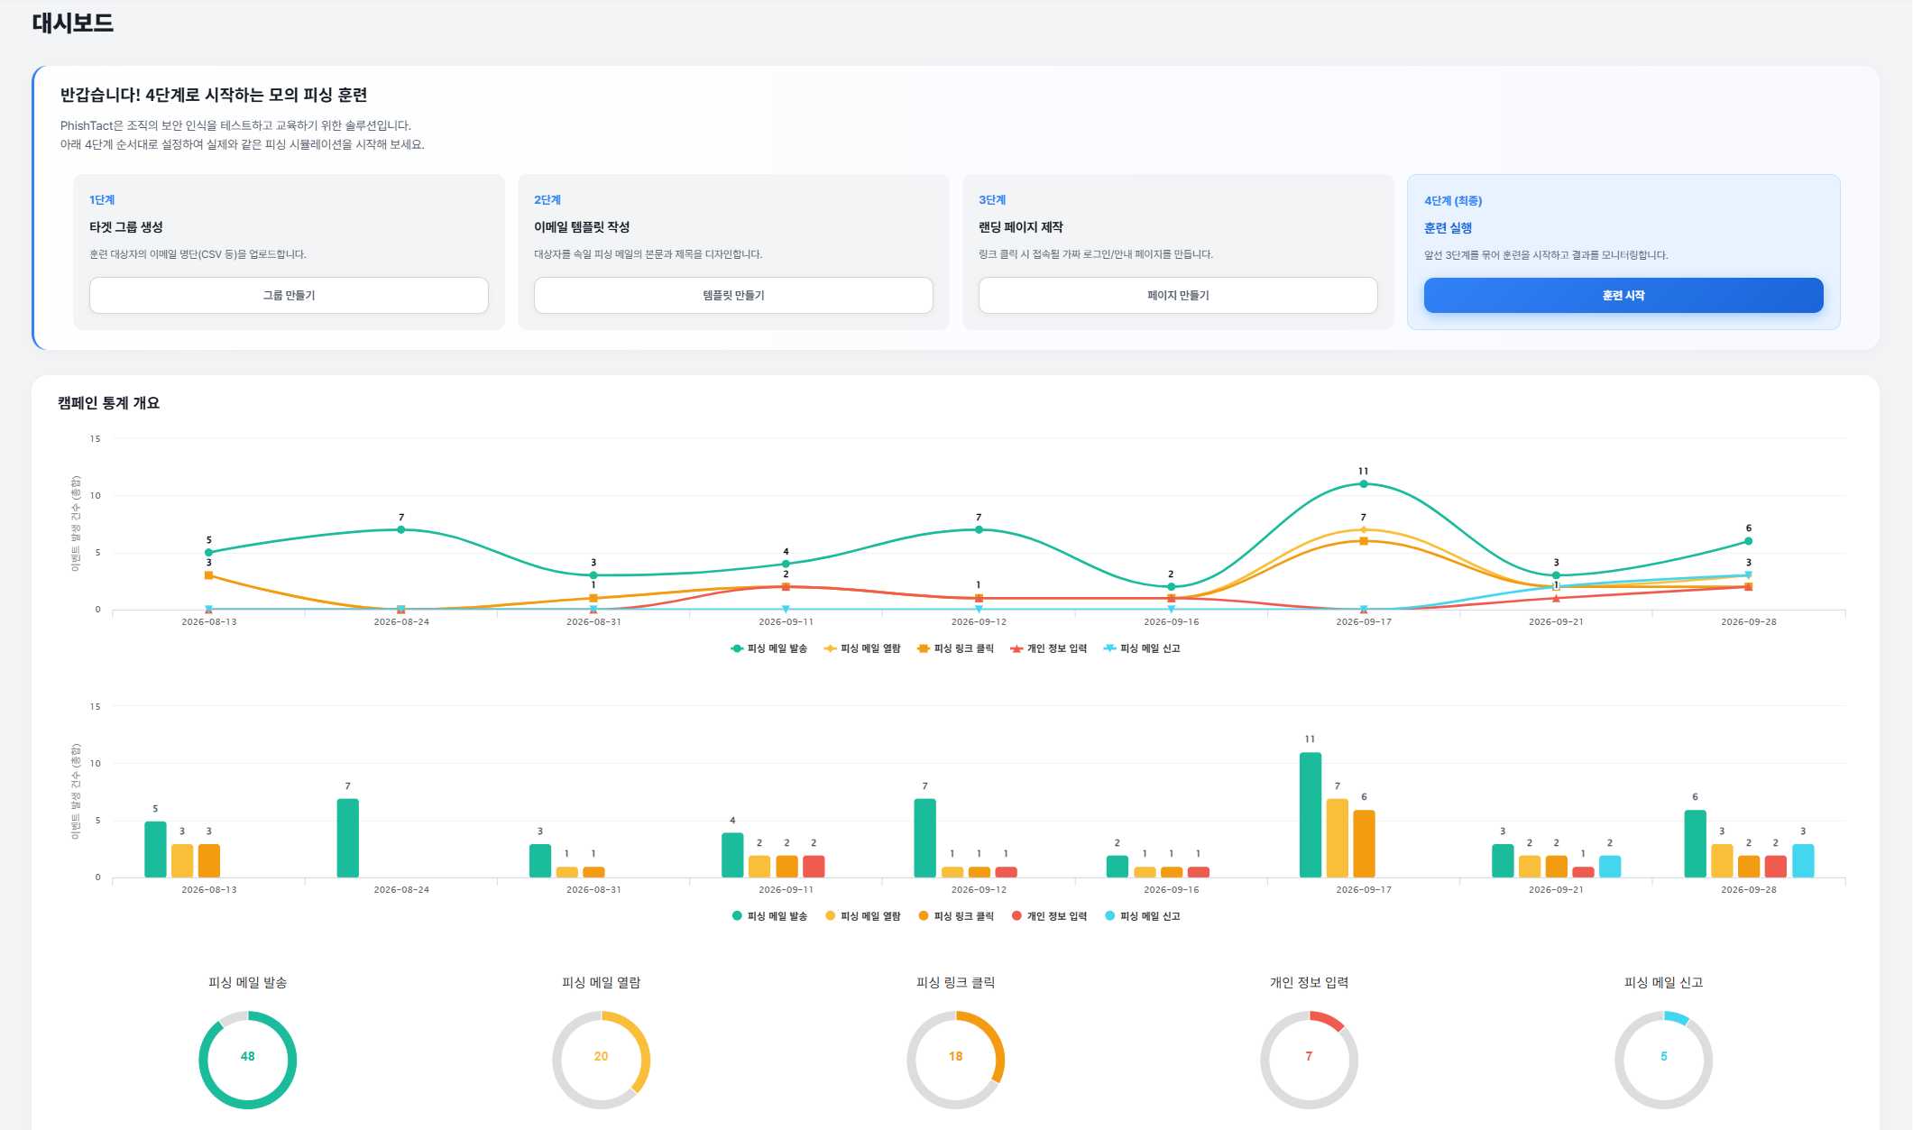
Task: Toggle 피싱 메일 신고 legend in bar chart
Action: [x=1142, y=916]
